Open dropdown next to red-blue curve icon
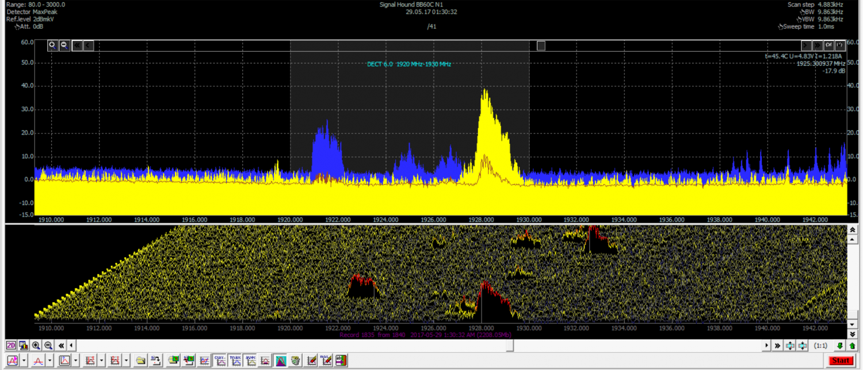The image size is (863, 370). pyautogui.click(x=50, y=361)
